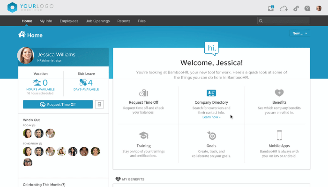Click the MY BENEFITS section heading
The image size is (328, 187).
[133, 179]
